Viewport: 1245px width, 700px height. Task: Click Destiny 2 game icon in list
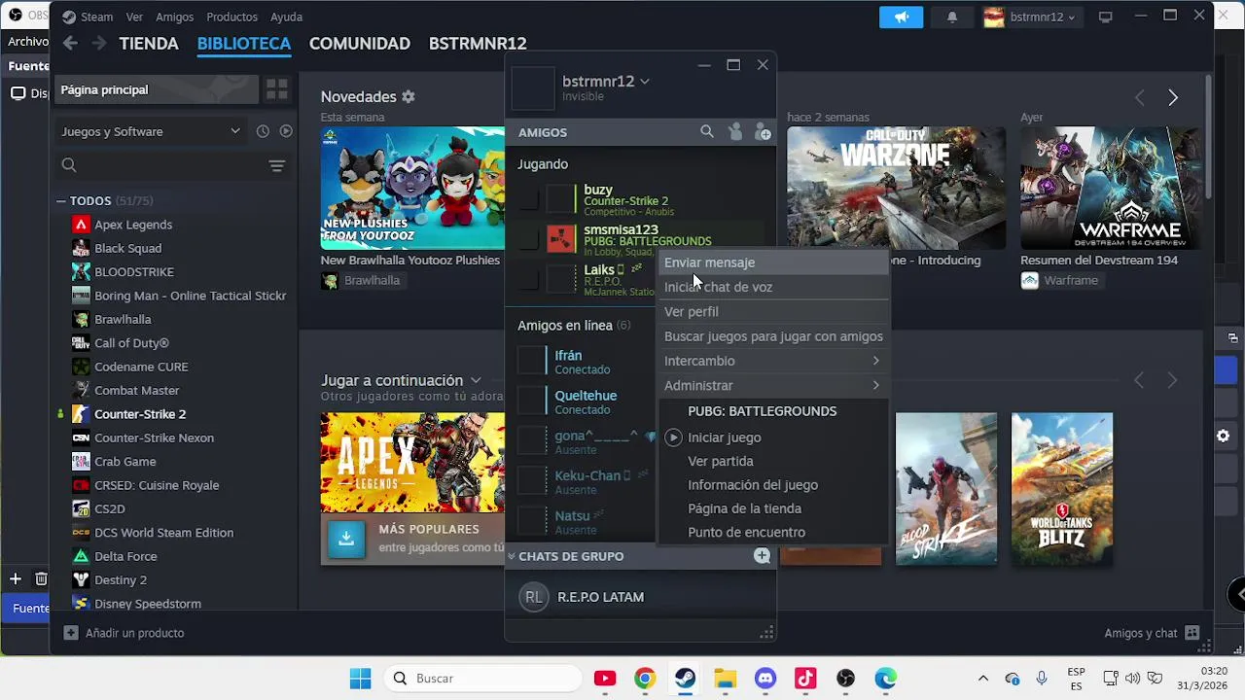pos(81,579)
